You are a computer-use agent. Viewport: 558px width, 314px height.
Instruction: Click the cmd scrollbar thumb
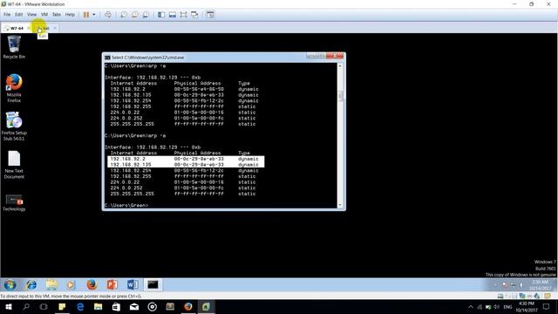pyautogui.click(x=340, y=96)
